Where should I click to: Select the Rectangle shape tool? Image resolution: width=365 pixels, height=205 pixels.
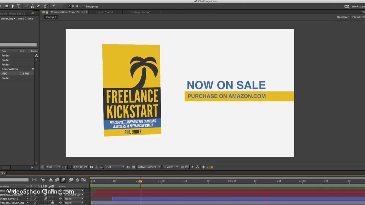[x=7, y=6]
